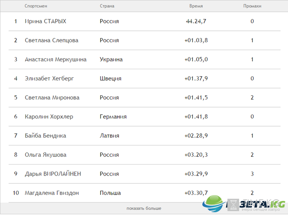Click rank number '10' of Гвиздон
288x215 pixels.
(x=16, y=193)
